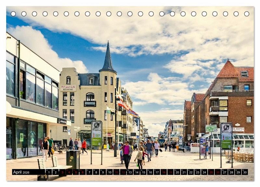Select day 20 on the date bar
Screen dimensions: 260x187
pyautogui.click(x=177, y=172)
